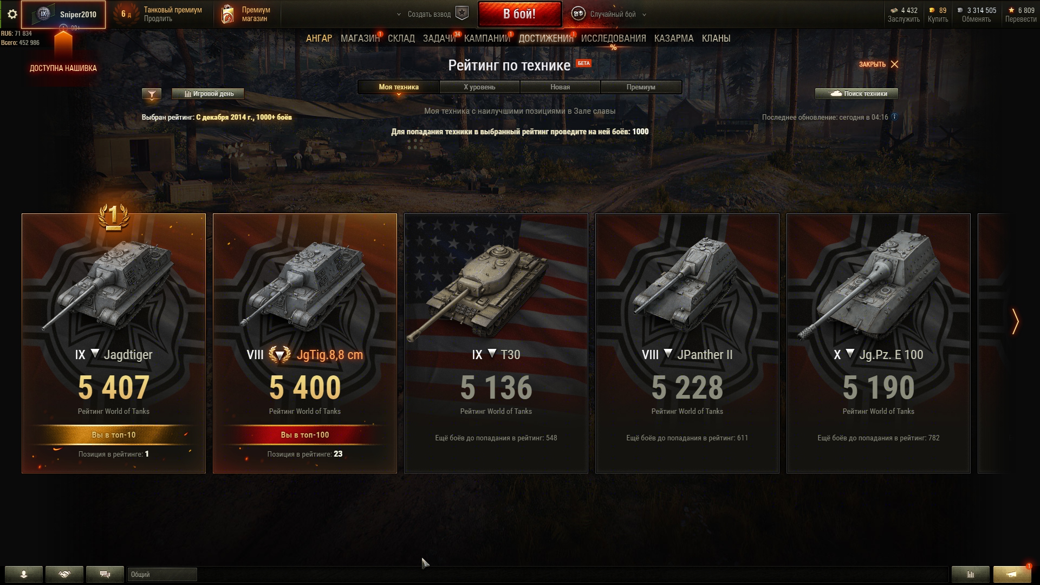Select the Игровой день toggle button
Viewport: 1040px width, 585px height.
pyautogui.click(x=208, y=94)
